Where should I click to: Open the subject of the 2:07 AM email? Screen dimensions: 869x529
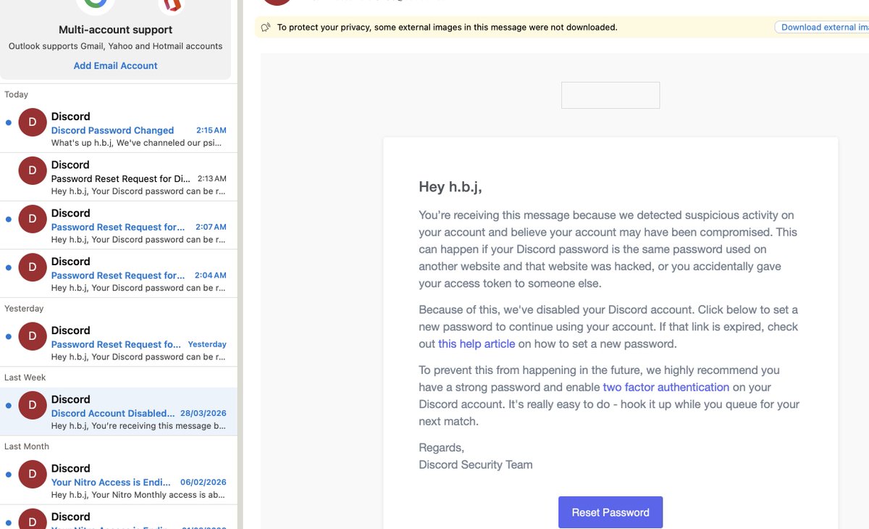click(x=118, y=227)
